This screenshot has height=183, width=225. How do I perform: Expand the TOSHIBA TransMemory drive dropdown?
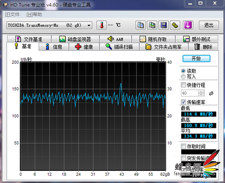tap(89, 25)
